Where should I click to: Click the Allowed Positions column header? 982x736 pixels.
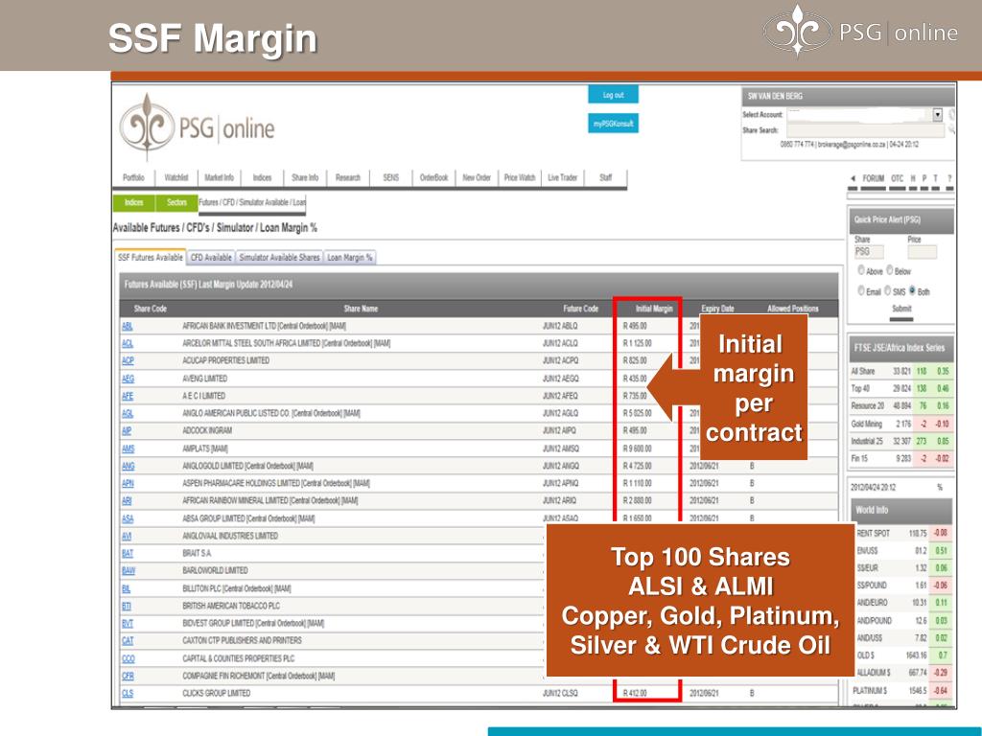click(793, 309)
